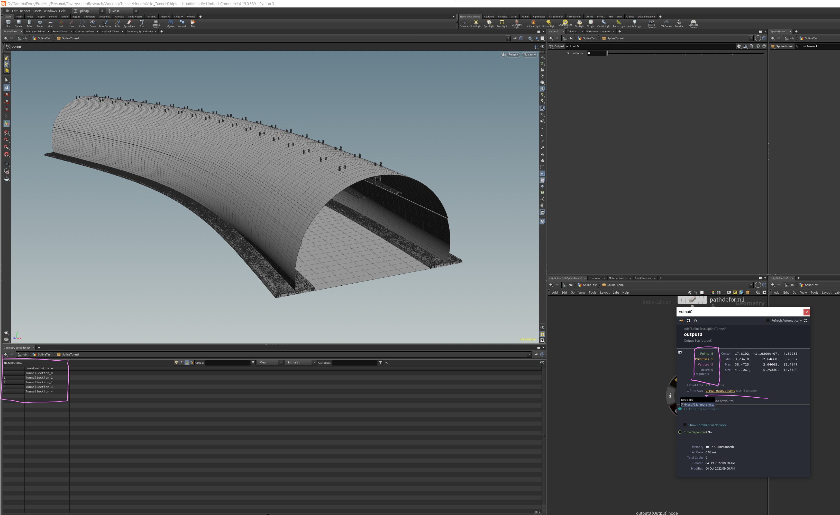Image resolution: width=840 pixels, height=515 pixels.
Task: Open the Labs menu in network editor
Action: click(x=616, y=293)
